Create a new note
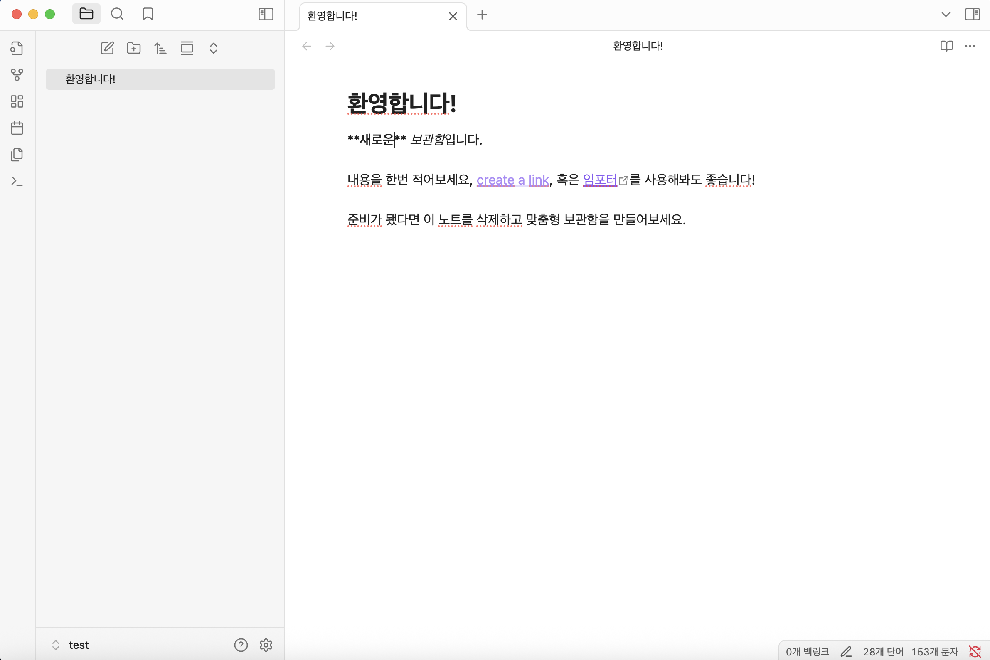This screenshot has height=660, width=990. pos(107,48)
